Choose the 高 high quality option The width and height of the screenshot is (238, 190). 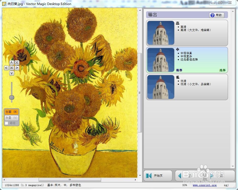tap(187, 33)
